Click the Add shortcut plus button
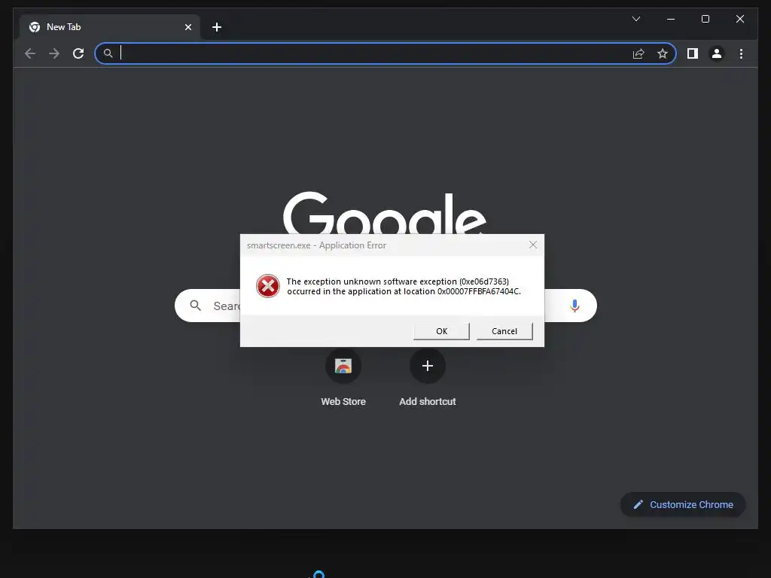 click(428, 366)
